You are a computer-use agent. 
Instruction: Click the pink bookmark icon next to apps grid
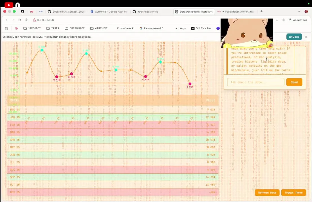[16, 28]
